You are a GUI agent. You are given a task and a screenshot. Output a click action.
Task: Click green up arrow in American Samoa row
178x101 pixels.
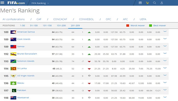[x=89, y=32]
